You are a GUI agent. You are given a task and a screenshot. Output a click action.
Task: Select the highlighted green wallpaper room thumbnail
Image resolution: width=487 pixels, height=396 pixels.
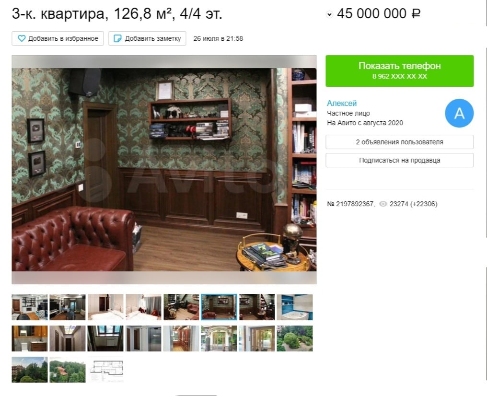point(219,307)
